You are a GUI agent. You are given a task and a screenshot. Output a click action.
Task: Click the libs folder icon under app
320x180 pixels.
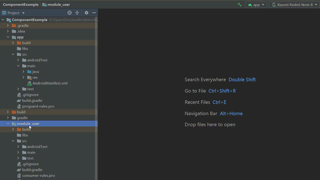pos(19,48)
